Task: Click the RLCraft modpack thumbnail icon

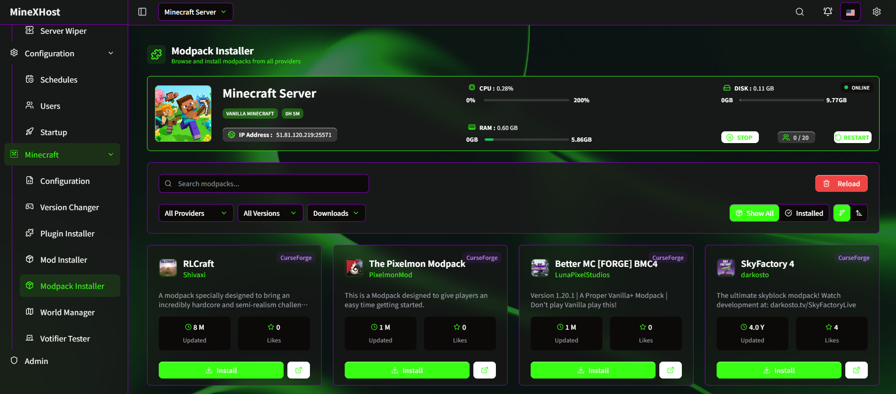Action: 168,268
